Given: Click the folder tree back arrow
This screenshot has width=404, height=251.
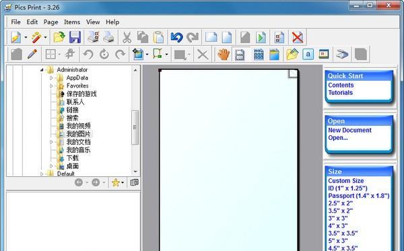Looking at the screenshot, I should point(79,182).
